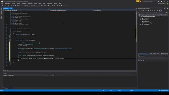Pin the Ausgabe panel with auto-hide icon
Image resolution: width=169 pixels, height=95 pixels.
(x=135, y=73)
